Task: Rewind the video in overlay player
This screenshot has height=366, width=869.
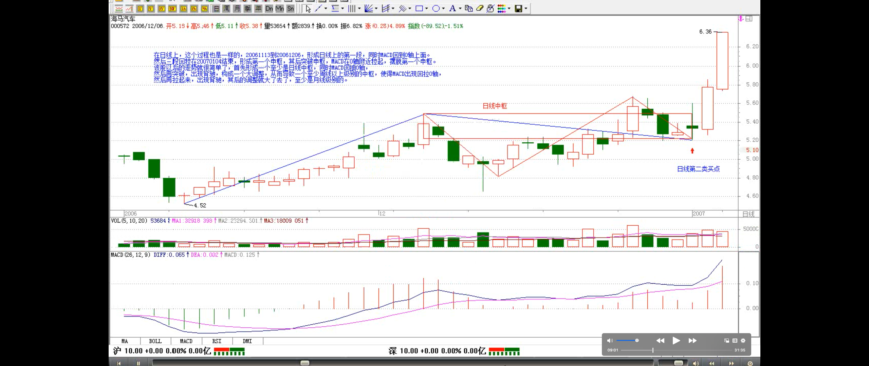Action: click(x=660, y=341)
